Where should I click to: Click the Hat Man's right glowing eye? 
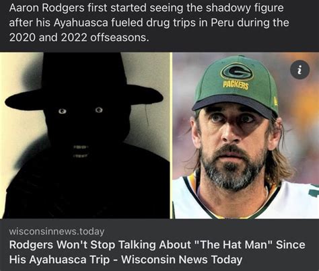point(99,110)
